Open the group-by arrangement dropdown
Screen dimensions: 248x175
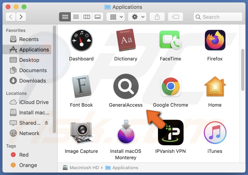click(116, 17)
